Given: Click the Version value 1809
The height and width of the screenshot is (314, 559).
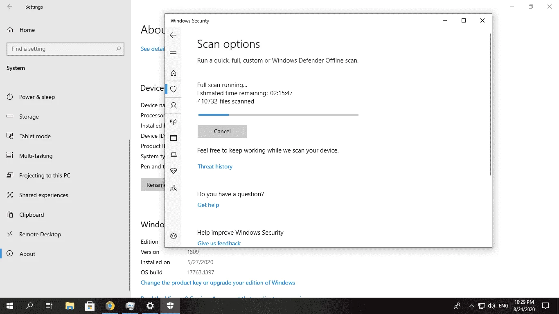Looking at the screenshot, I should coord(193,252).
